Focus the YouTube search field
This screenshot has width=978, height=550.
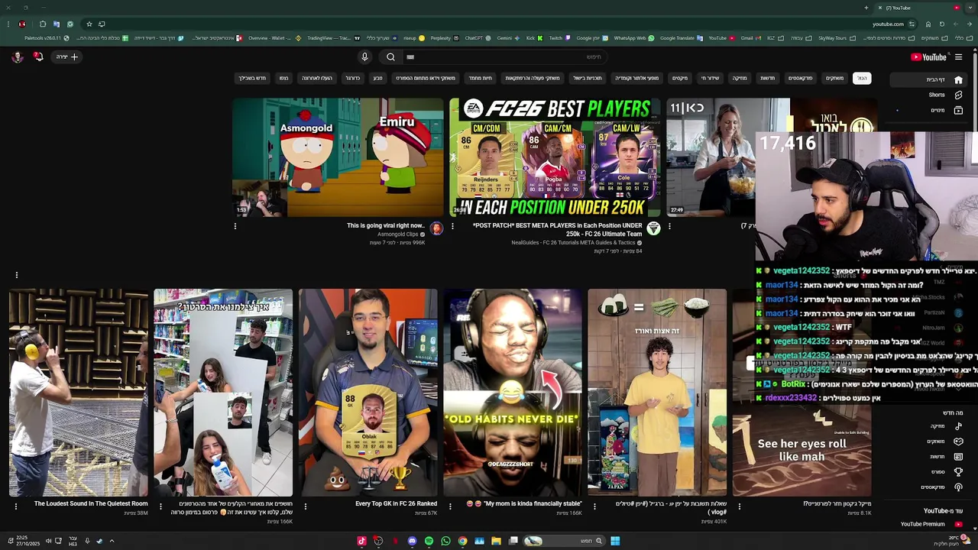(504, 57)
